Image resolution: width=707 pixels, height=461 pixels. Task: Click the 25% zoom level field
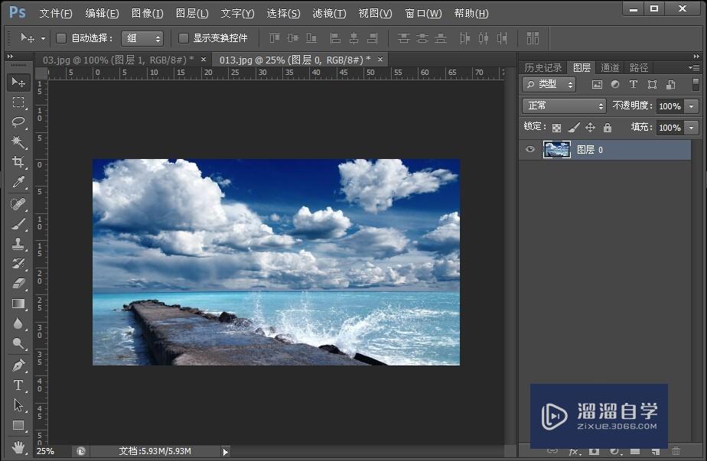click(x=46, y=451)
